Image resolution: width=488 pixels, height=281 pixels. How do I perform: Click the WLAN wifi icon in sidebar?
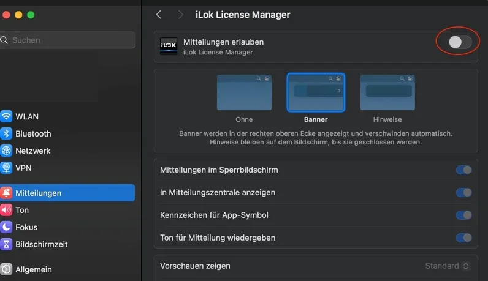6,116
